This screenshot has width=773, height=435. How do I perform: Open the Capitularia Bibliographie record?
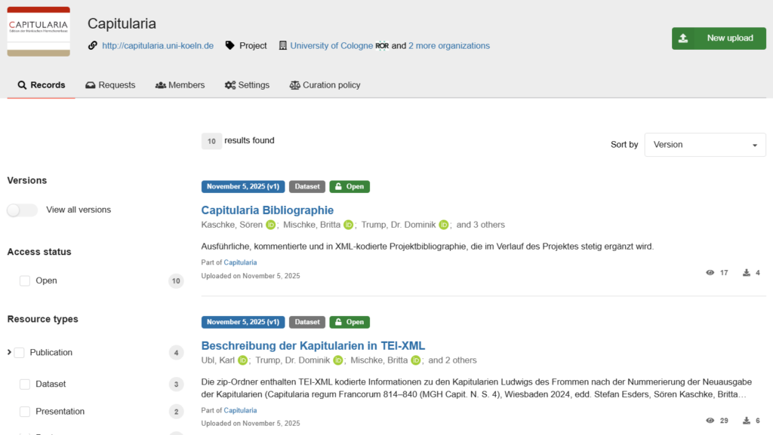(267, 210)
